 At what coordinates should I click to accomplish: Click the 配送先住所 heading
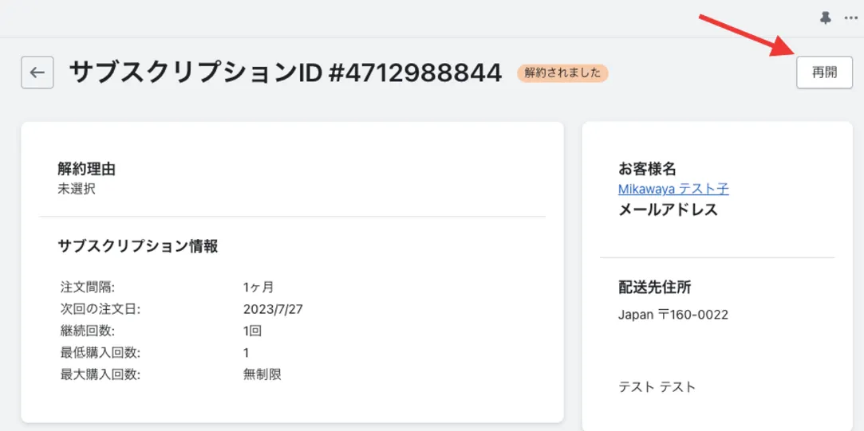654,288
